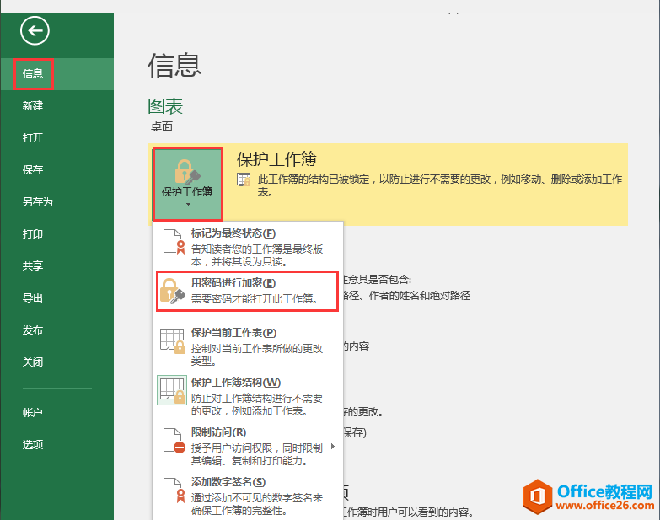Open 选项 settings from sidebar
Image resolution: width=660 pixels, height=520 pixels.
33,445
